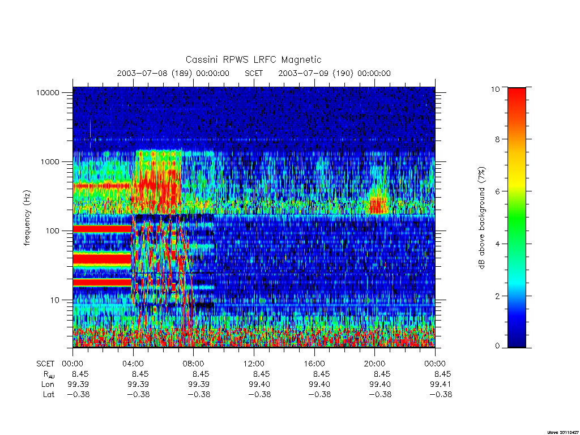The height and width of the screenshot is (435, 580).
Task: Click the 08:00 SCET time label
Action: tap(194, 364)
